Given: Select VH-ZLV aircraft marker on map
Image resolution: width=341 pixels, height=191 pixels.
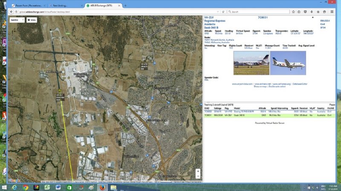Looking at the screenshot, I should pyautogui.click(x=59, y=90).
